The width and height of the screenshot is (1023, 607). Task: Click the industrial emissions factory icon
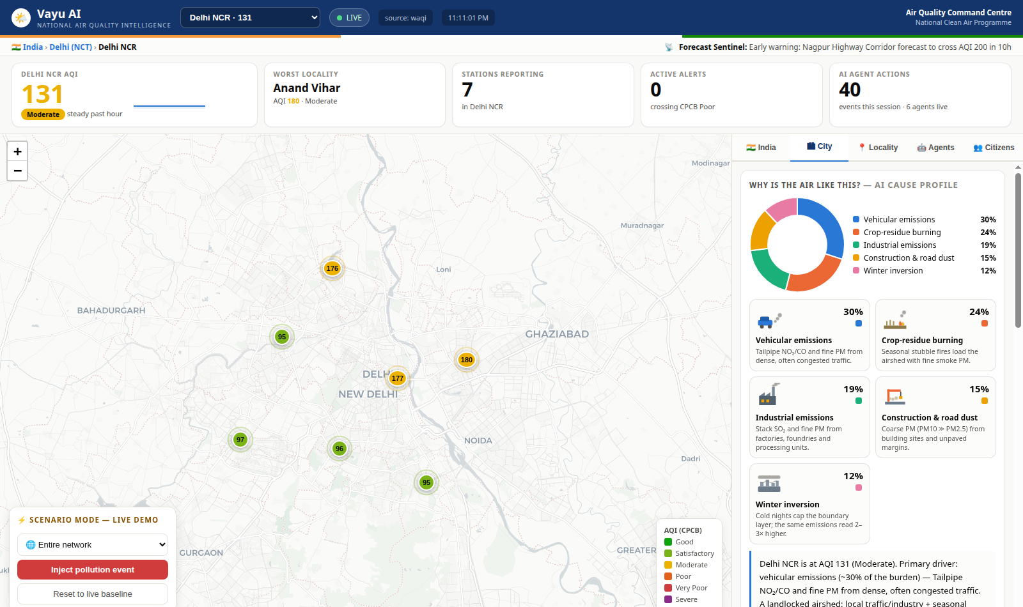769,394
